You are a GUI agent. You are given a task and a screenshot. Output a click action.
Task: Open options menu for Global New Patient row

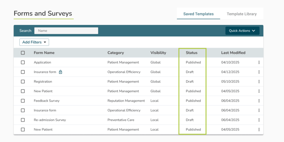(x=259, y=91)
